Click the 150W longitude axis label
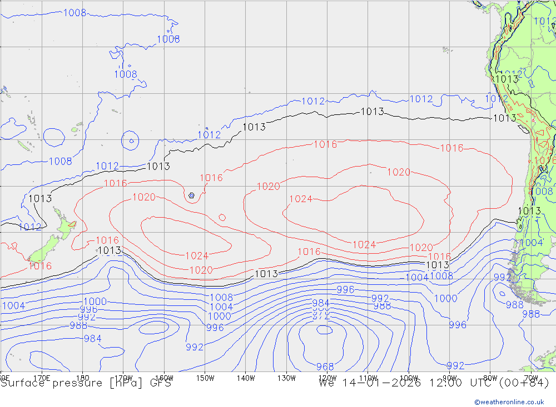This screenshot has height=407, width=556. (205, 378)
